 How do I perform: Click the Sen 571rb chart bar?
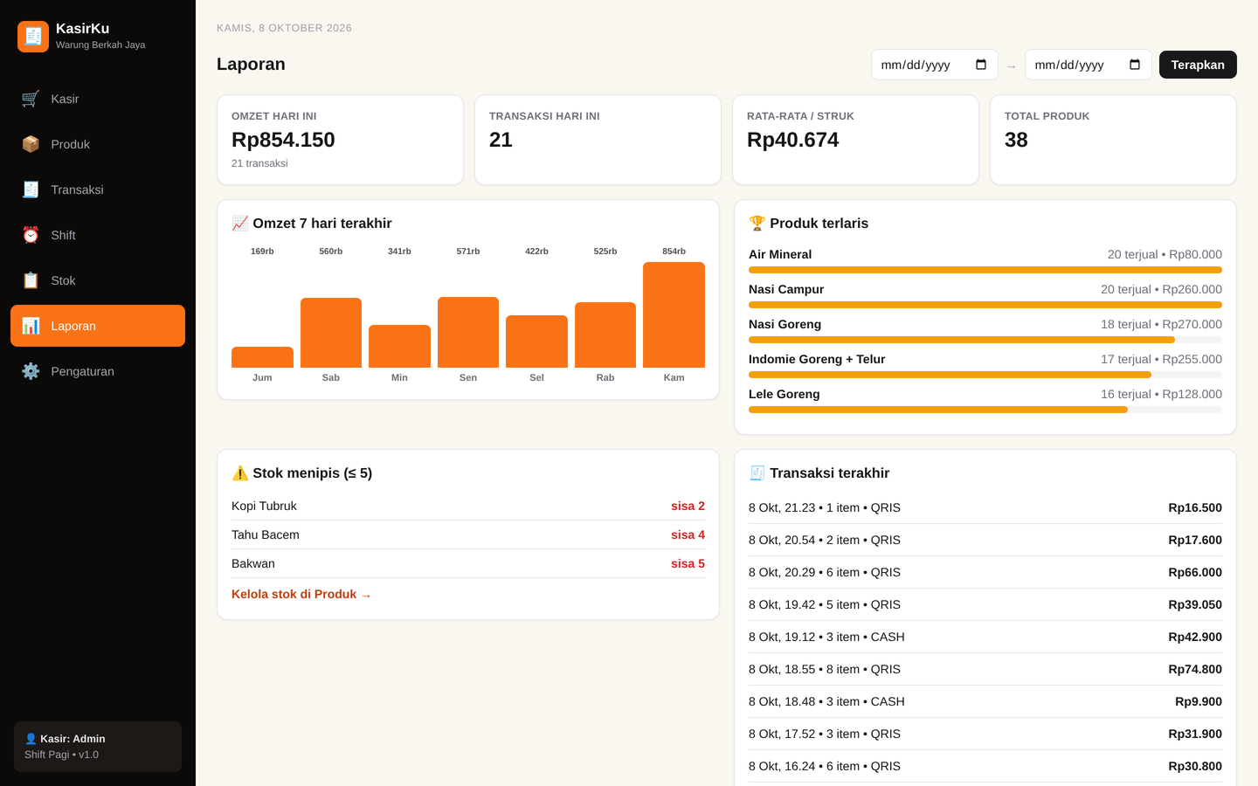point(468,332)
